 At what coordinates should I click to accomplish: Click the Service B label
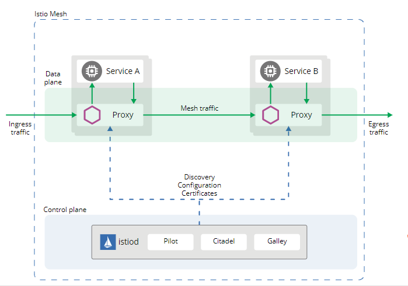pyautogui.click(x=301, y=71)
